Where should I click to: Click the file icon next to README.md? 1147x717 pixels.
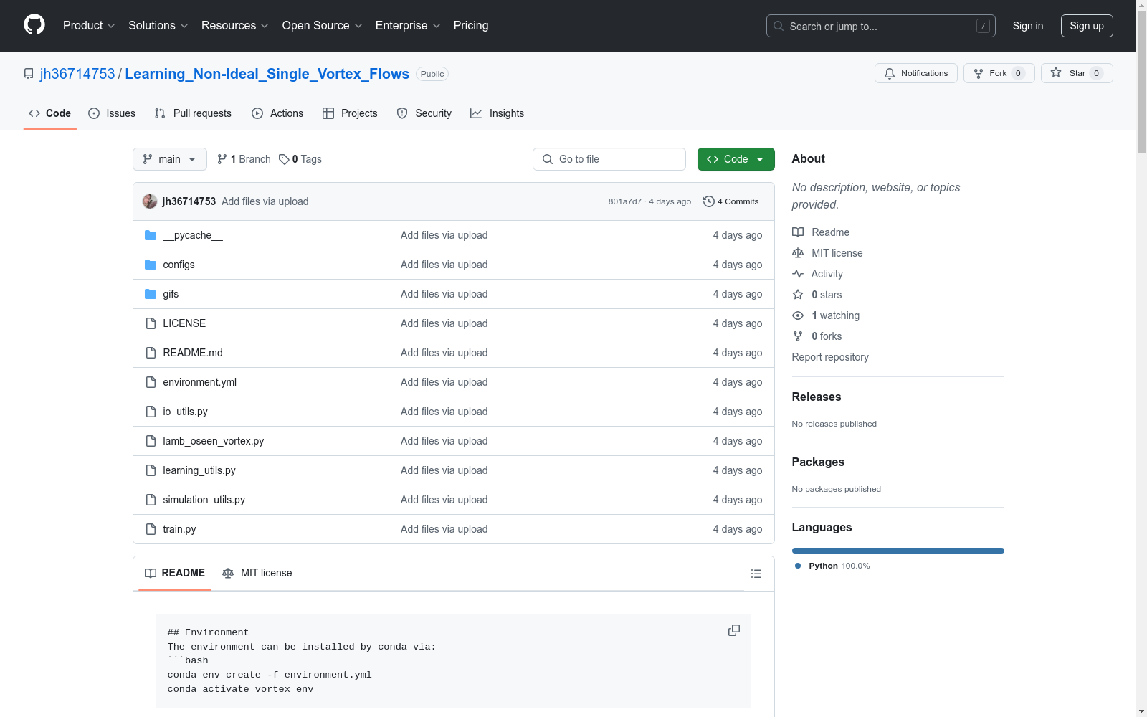tap(151, 353)
